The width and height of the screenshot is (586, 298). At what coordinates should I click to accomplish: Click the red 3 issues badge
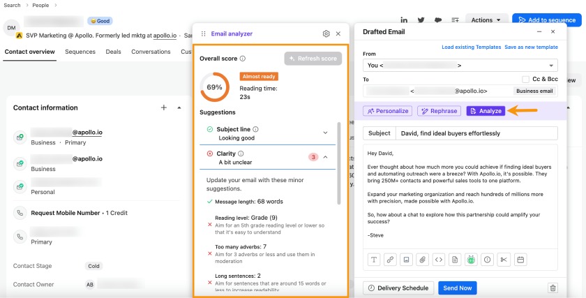pyautogui.click(x=313, y=157)
